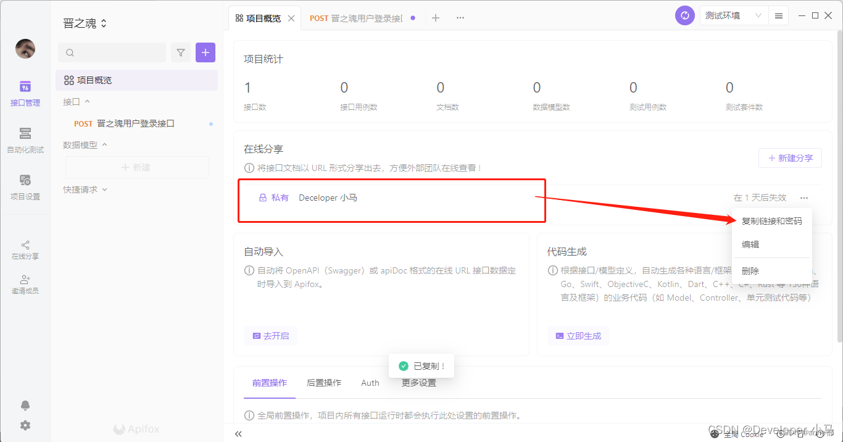Viewport: 843px width, 442px height.
Task: Open 项目设置 in the sidebar
Action: (x=25, y=188)
